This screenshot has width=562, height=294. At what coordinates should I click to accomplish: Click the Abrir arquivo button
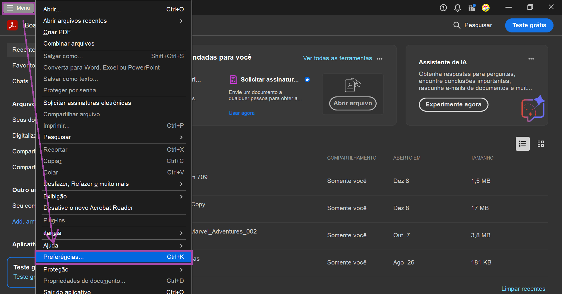coord(353,103)
